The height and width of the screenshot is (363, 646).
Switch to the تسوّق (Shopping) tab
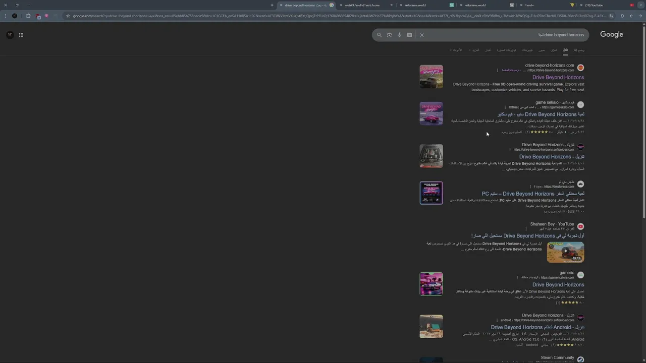554,50
